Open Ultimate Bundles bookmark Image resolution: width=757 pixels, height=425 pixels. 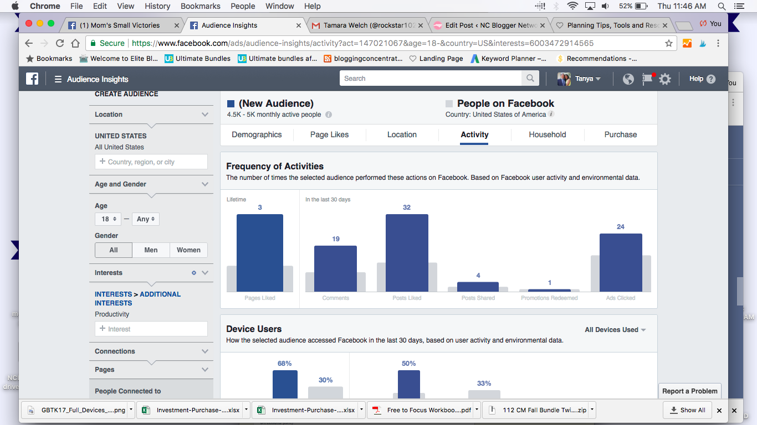(x=198, y=59)
